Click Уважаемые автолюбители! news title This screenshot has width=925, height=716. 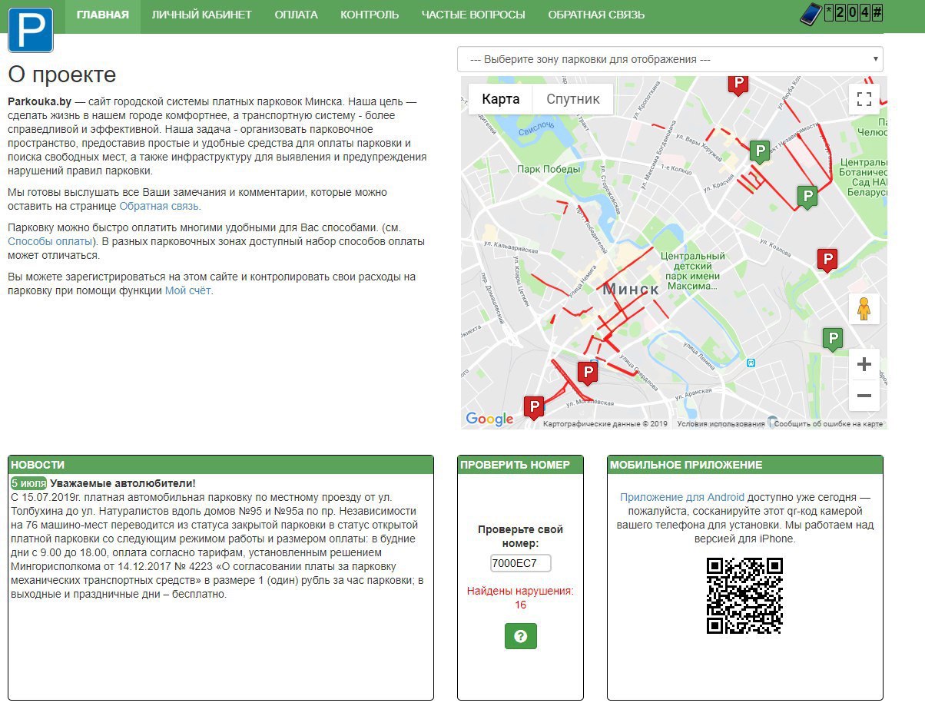click(123, 483)
